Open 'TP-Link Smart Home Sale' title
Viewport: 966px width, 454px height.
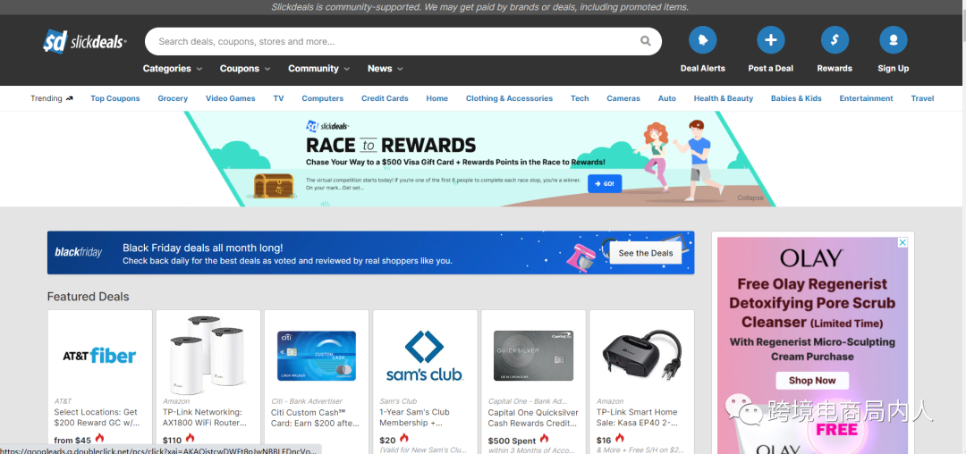(637, 417)
